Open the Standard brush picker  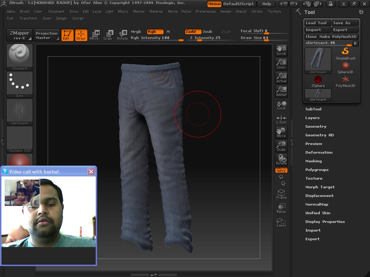(20, 57)
